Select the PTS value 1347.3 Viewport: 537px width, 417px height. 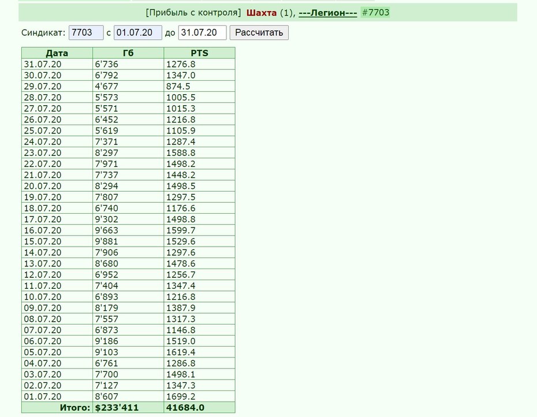181,385
